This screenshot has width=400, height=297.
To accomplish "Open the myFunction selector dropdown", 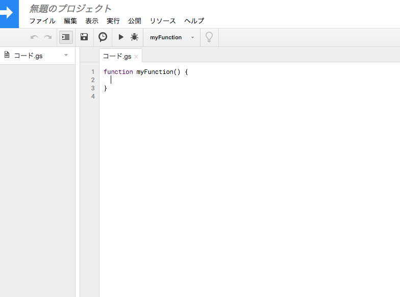I will click(x=171, y=38).
